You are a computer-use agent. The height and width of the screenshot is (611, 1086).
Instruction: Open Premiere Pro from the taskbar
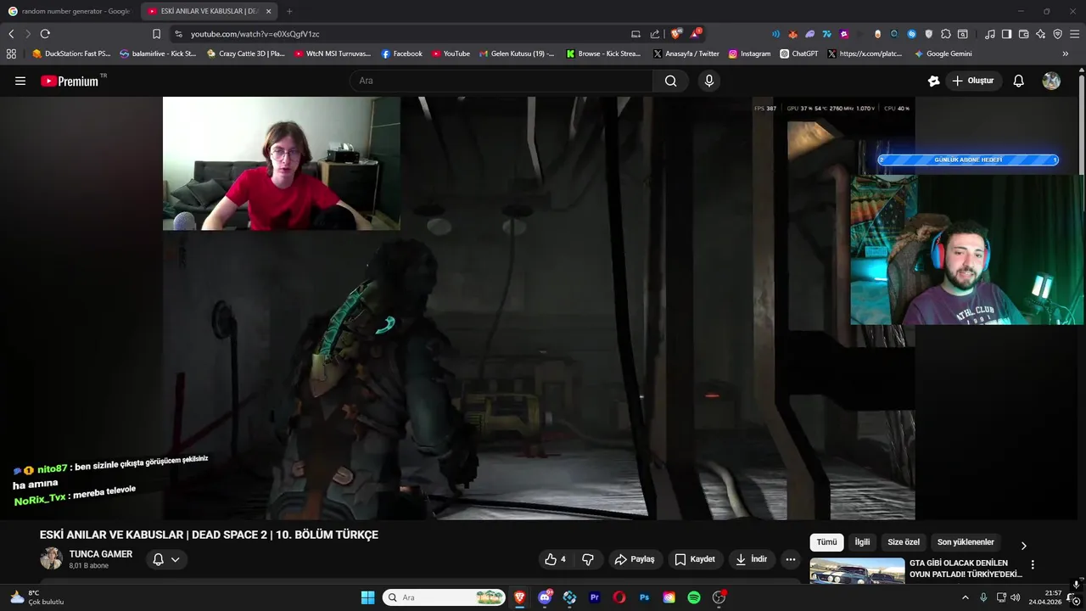click(595, 597)
